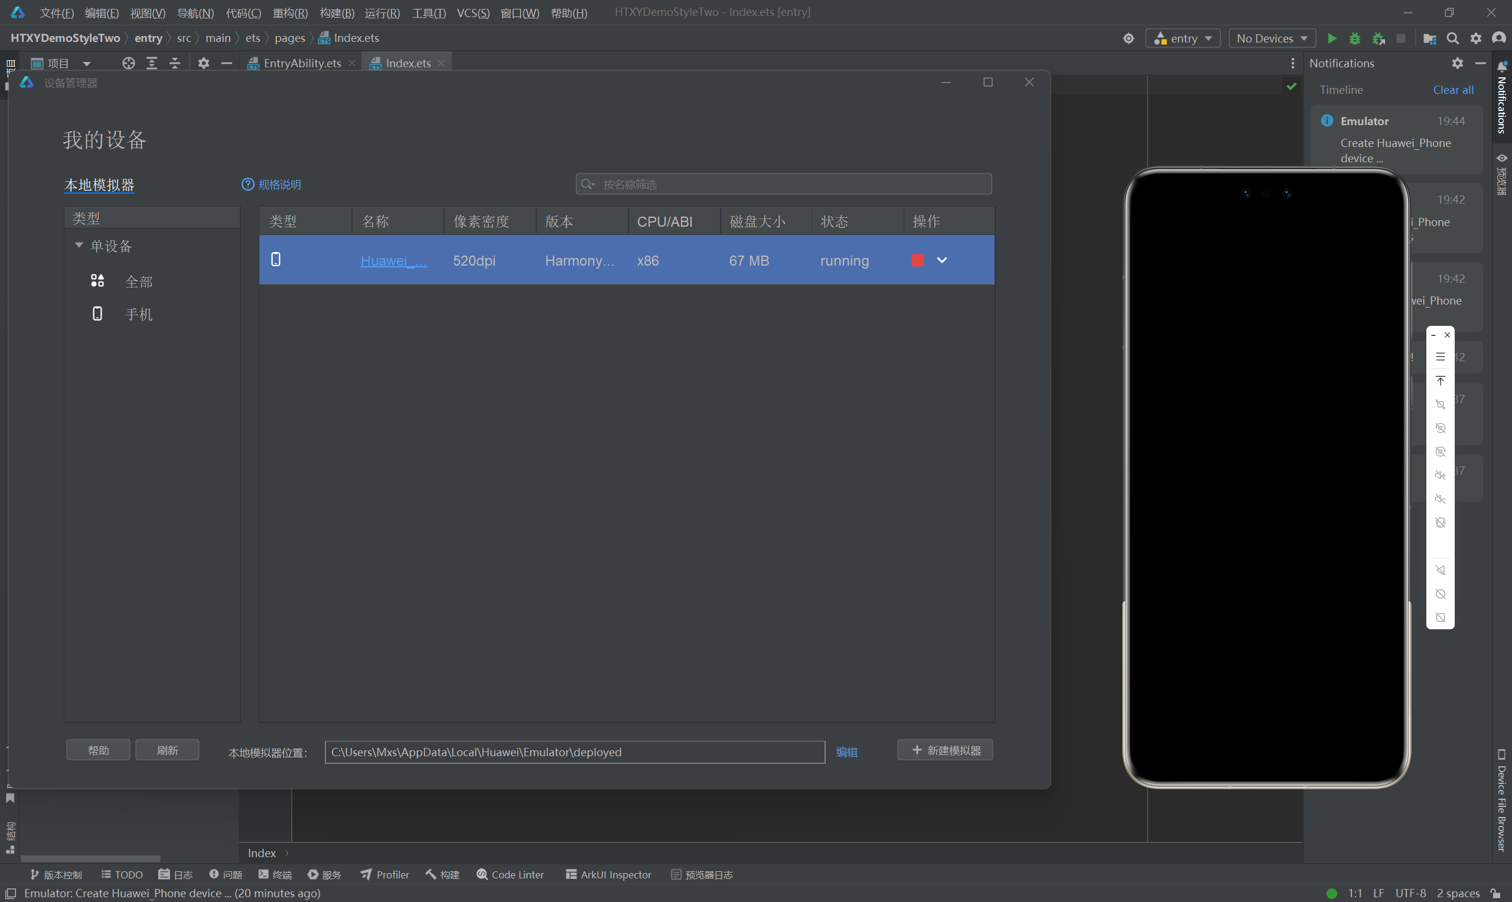Click the local emulator location path field
Image resolution: width=1512 pixels, height=902 pixels.
coord(575,753)
